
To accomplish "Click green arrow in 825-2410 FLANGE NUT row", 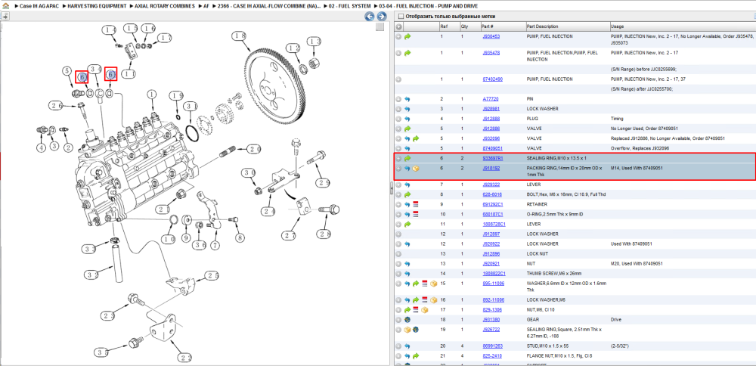I will coord(416,356).
